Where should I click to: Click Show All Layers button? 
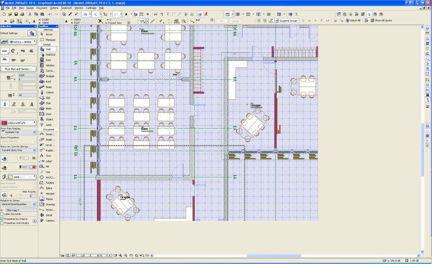[382, 20]
